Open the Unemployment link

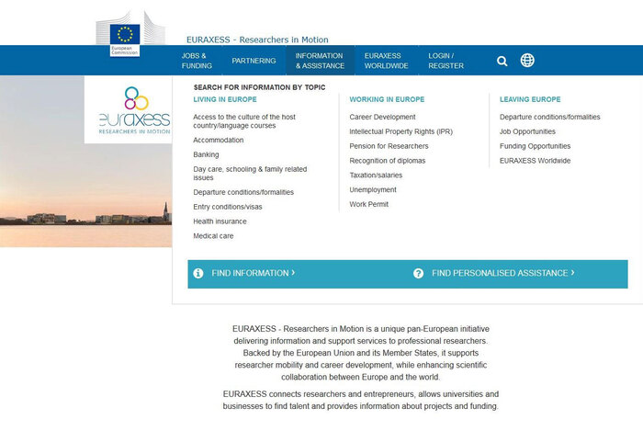[x=373, y=190]
